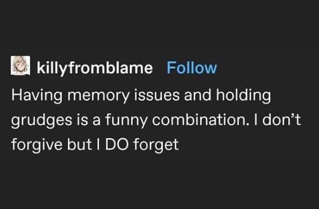Follow the killyfromblame blog
This screenshot has height=209, width=319.
192,68
